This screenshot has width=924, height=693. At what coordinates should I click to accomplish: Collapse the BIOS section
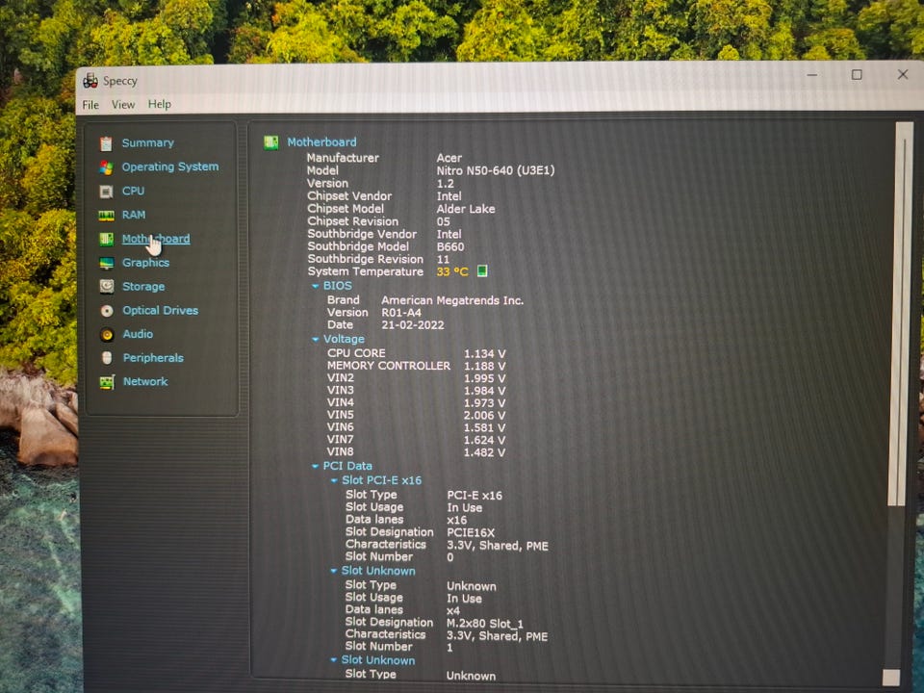coord(315,286)
